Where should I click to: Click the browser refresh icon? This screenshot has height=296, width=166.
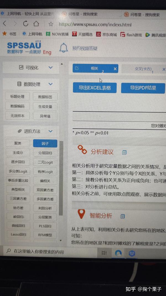26,24
